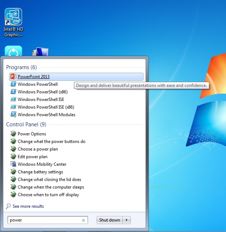Open Windows PowerShell entry
Screen dimensions: 226x232
coord(38,84)
